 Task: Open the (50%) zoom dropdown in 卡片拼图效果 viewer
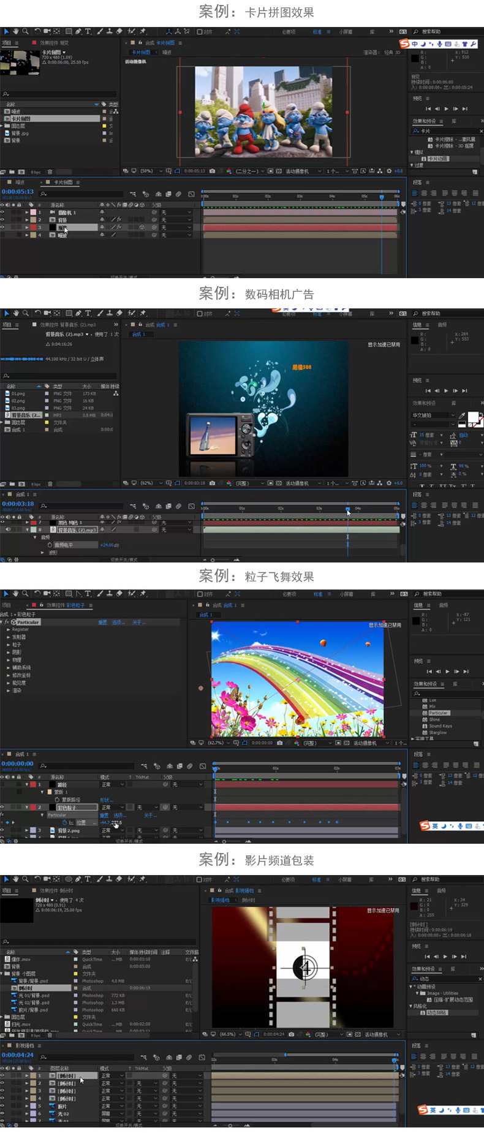[x=151, y=171]
